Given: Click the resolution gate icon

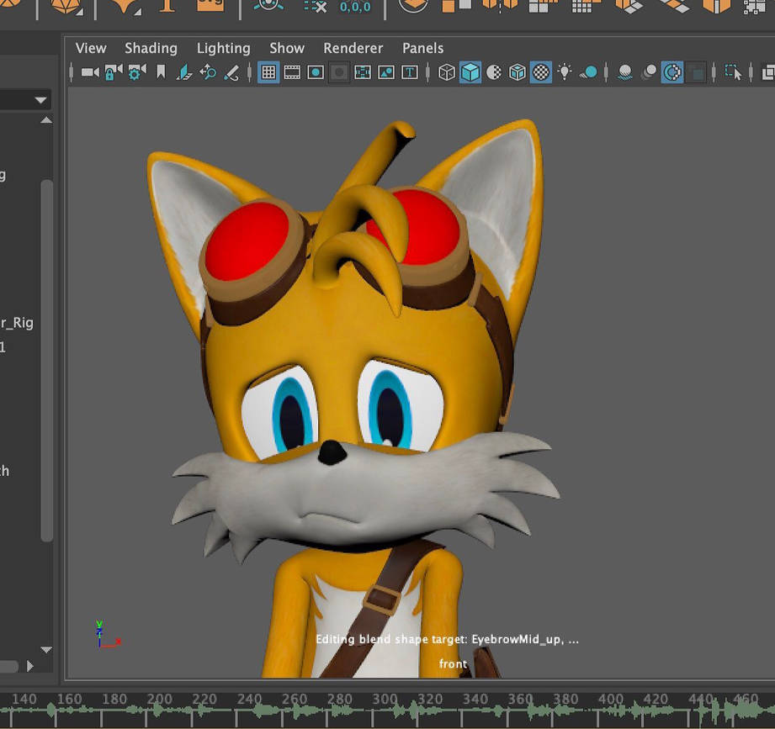Looking at the screenshot, I should (315, 72).
